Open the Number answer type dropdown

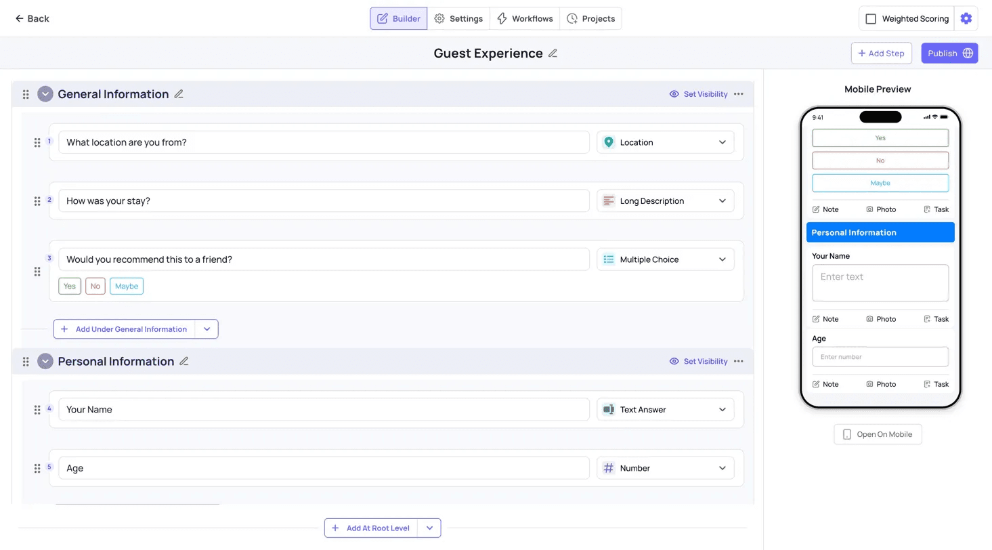[665, 468]
